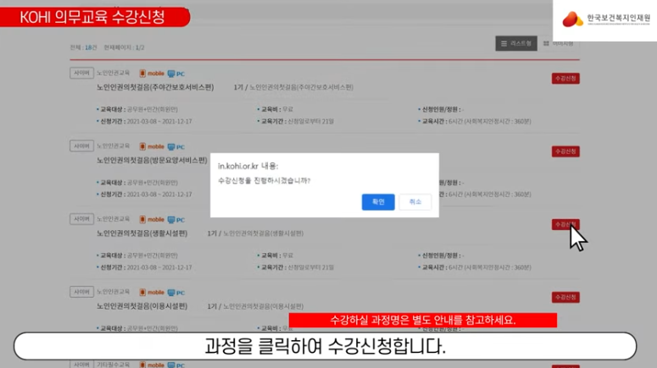Click the dialog message 수강신청을 진행하시겠습니까?
Viewport: 657px width, 368px height.
[x=264, y=181]
